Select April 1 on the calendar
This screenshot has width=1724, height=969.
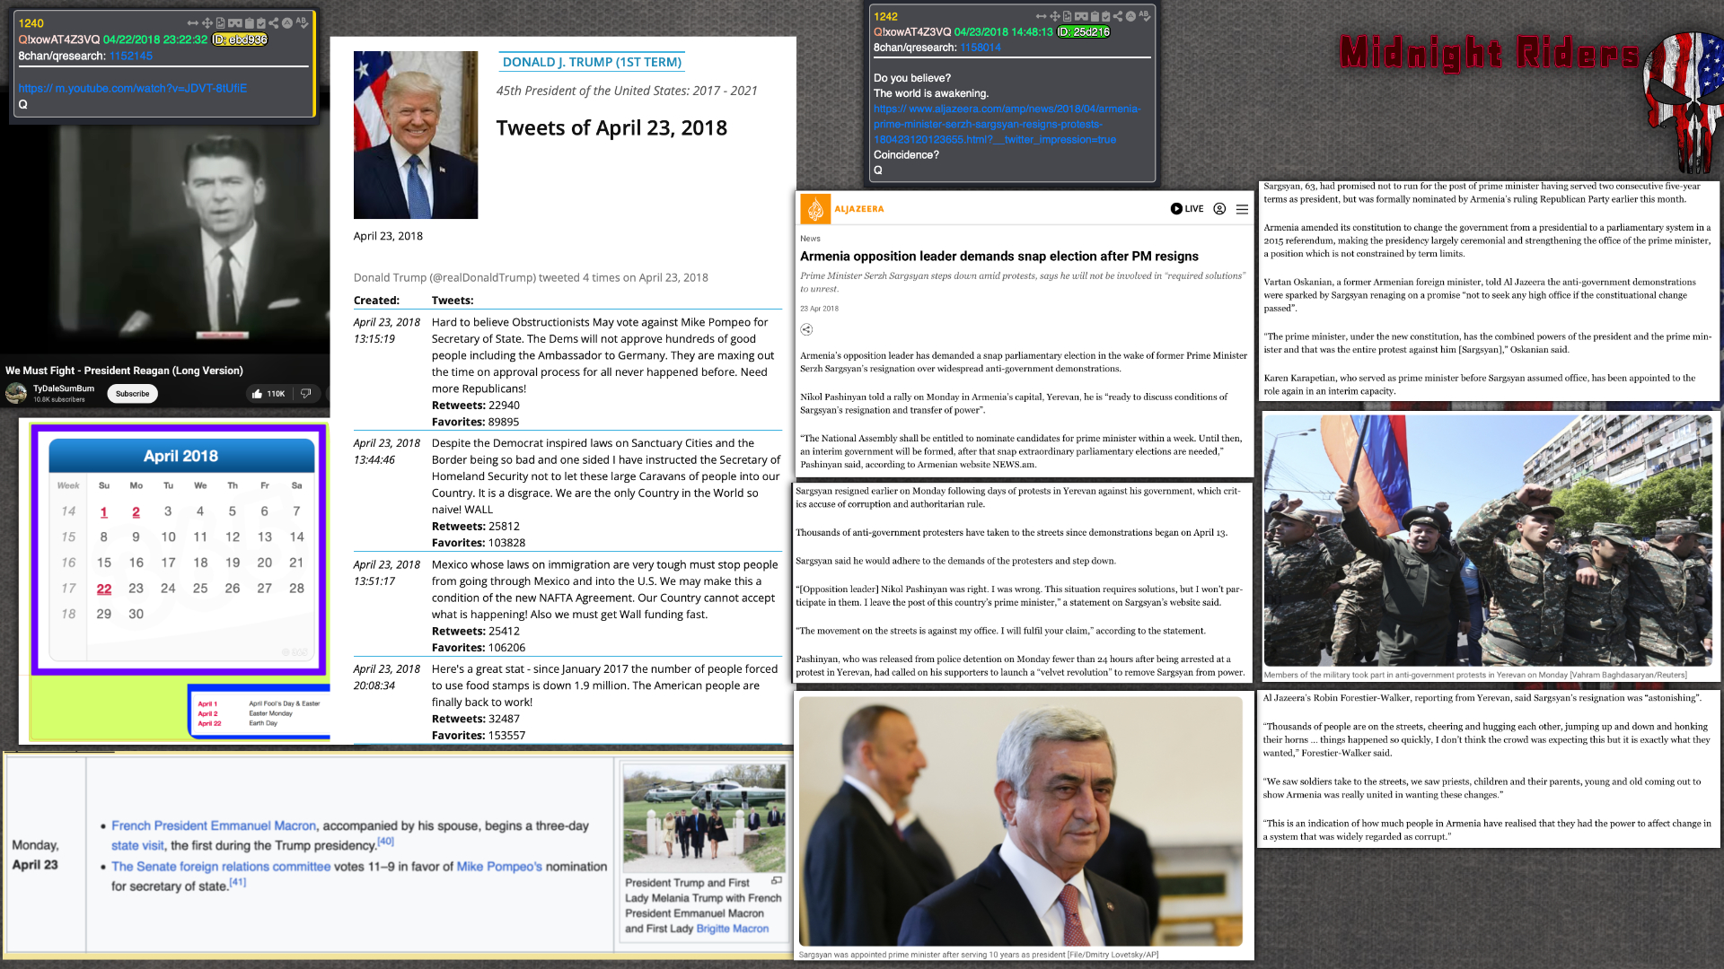(x=104, y=511)
